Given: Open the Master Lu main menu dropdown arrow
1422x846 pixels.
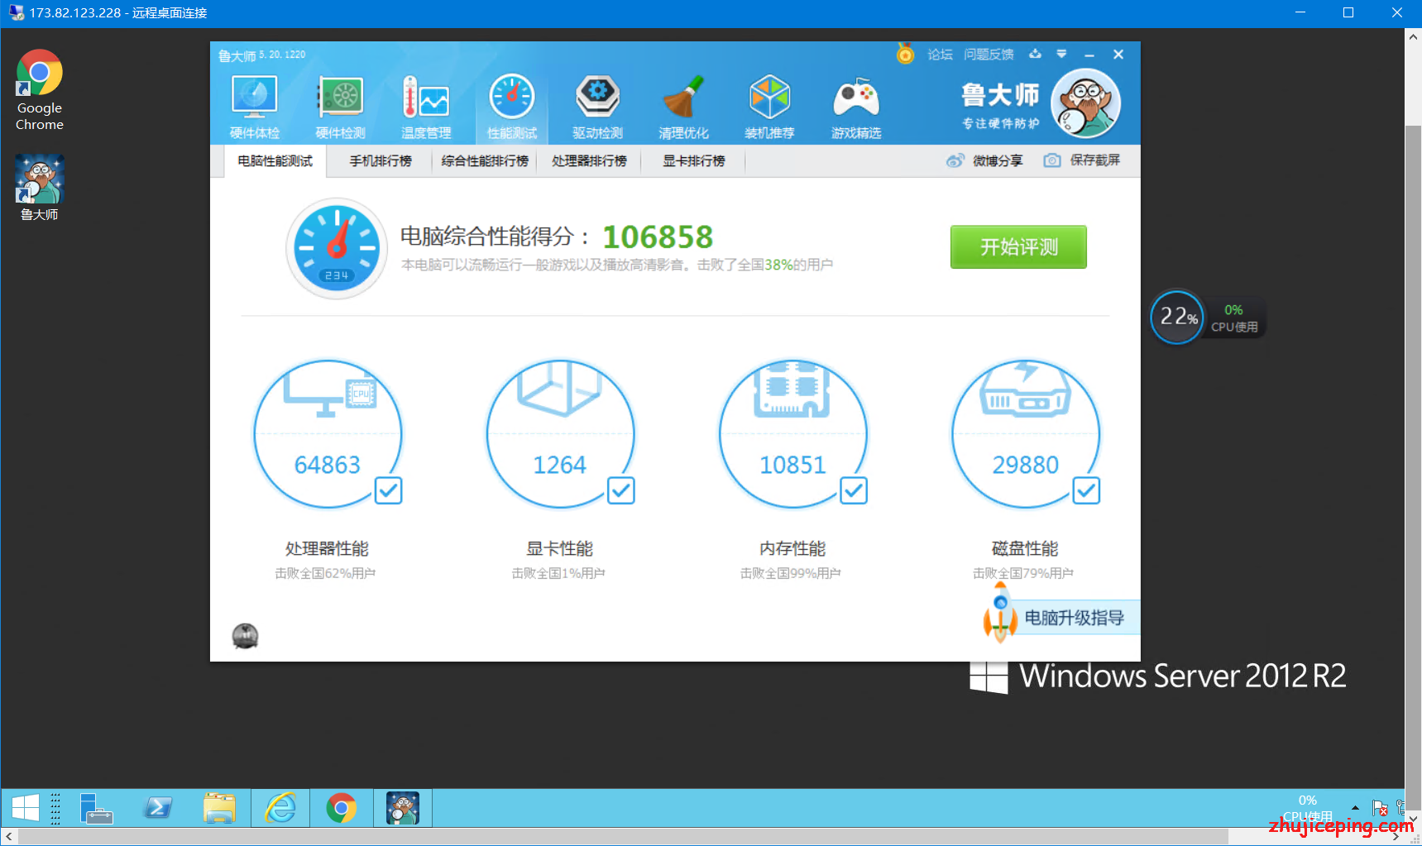Looking at the screenshot, I should (1061, 54).
